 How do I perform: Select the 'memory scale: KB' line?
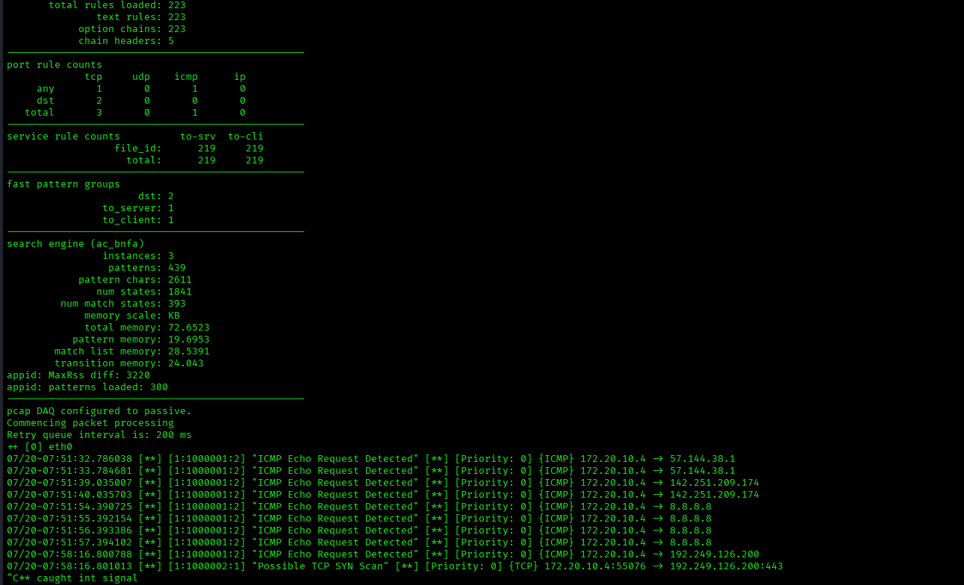(x=132, y=316)
